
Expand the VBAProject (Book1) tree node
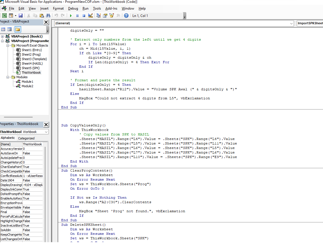point(2,36)
